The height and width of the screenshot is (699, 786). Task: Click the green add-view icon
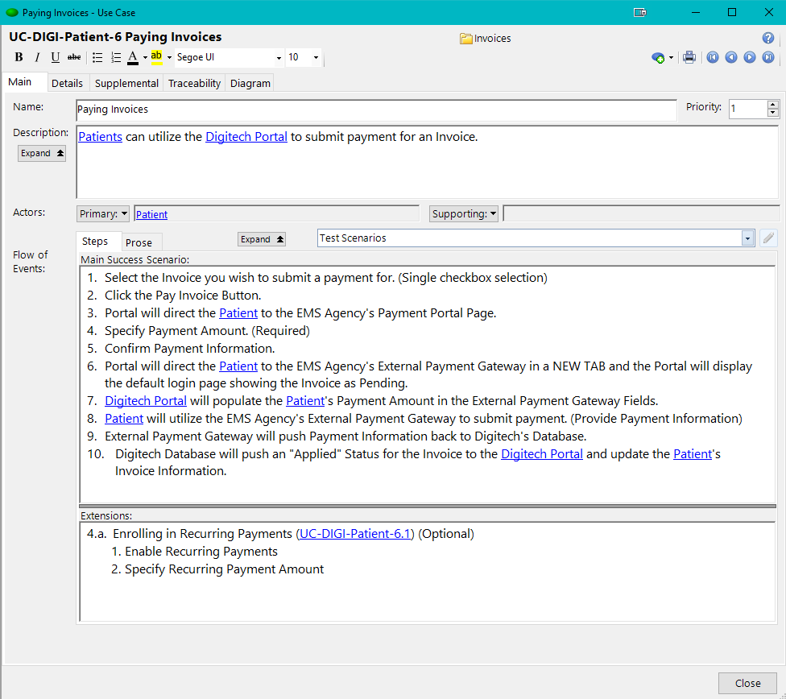[x=658, y=58]
